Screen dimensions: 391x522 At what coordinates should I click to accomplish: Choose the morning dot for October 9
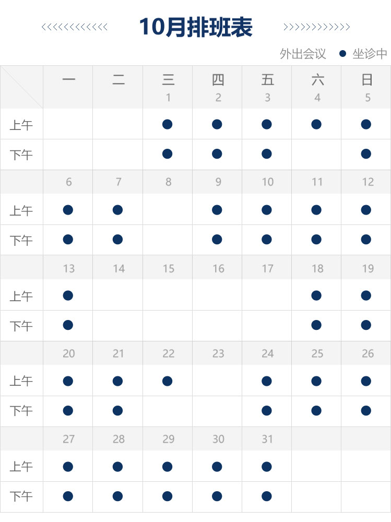click(217, 210)
